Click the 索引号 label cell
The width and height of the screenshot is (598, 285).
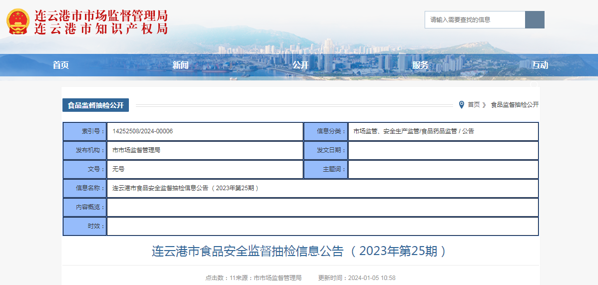point(84,131)
